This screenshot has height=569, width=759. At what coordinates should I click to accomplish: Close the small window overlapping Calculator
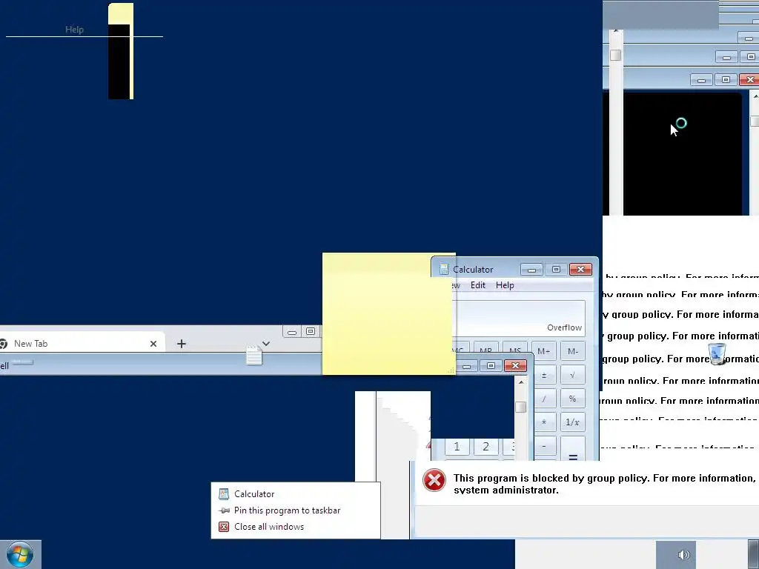tap(516, 366)
